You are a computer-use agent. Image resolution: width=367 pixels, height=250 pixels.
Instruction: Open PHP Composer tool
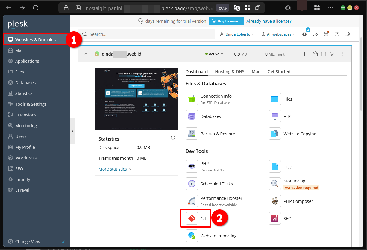(298, 201)
